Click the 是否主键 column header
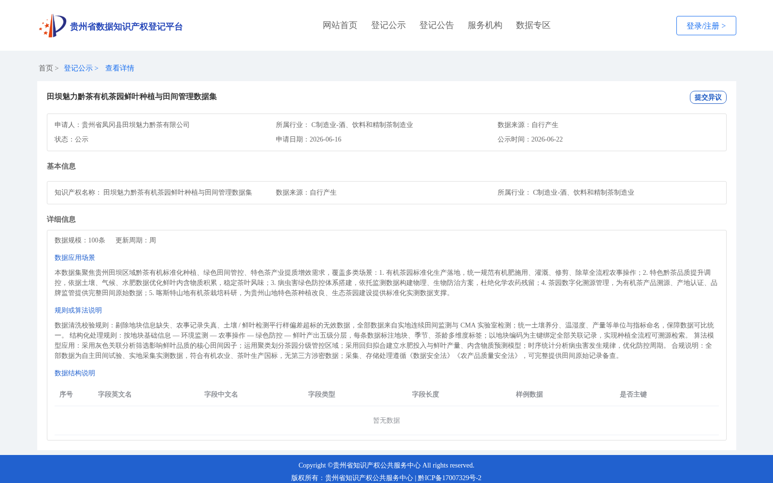The height and width of the screenshot is (483, 773). (x=633, y=394)
